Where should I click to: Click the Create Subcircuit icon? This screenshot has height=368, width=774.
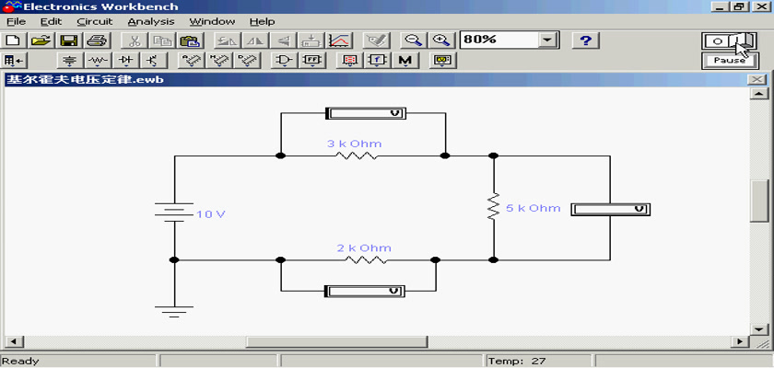tap(311, 40)
